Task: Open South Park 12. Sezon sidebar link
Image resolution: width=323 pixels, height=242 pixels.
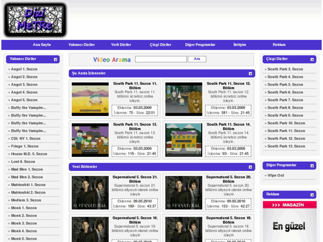Action: pos(286,139)
